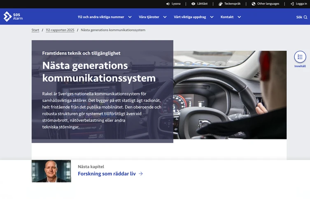Screen dimensions: 310x199
Task: Click the Lättläst eye icon
Action: [193, 4]
